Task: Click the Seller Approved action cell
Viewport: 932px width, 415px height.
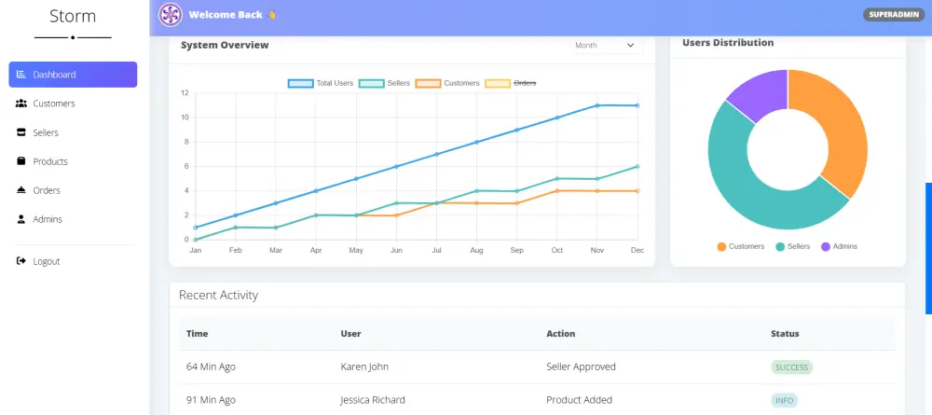Action: pyautogui.click(x=581, y=367)
